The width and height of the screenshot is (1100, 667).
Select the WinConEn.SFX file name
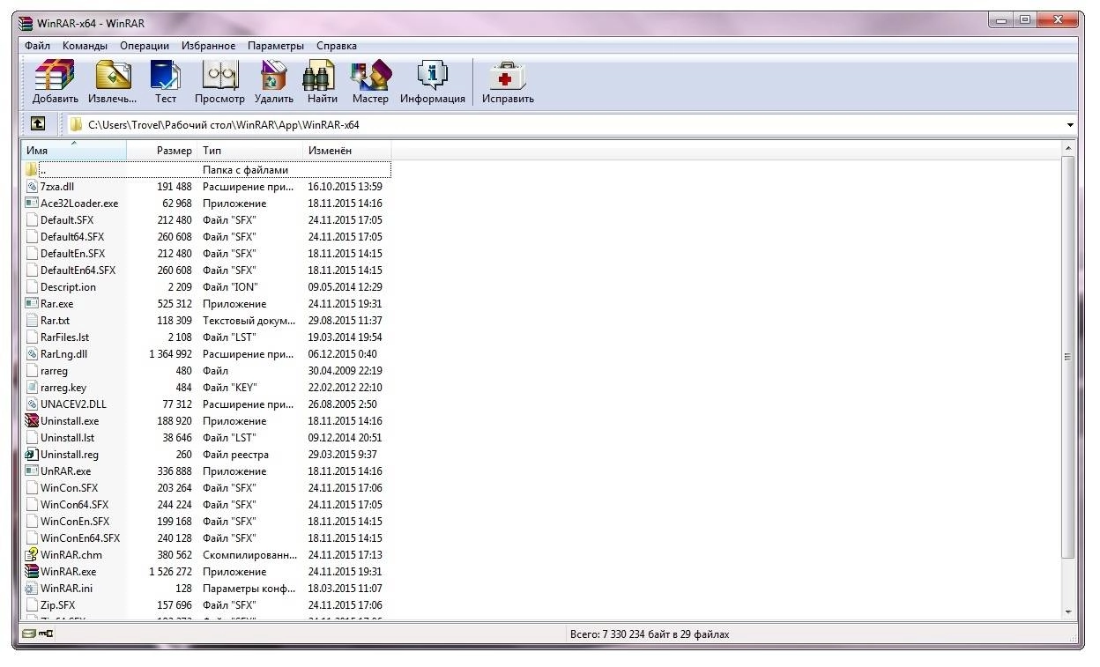tap(75, 522)
